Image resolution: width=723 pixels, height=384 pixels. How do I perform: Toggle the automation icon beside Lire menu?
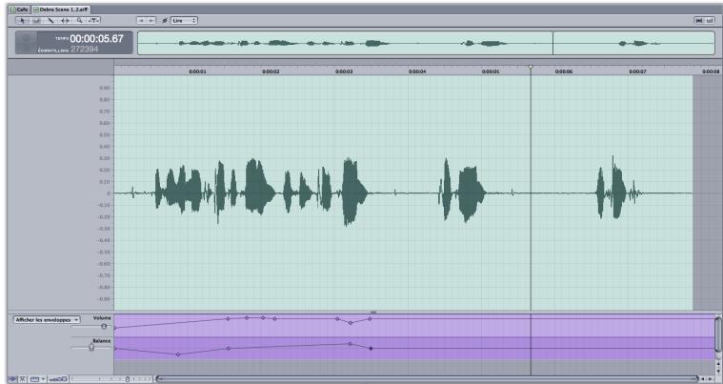[165, 20]
